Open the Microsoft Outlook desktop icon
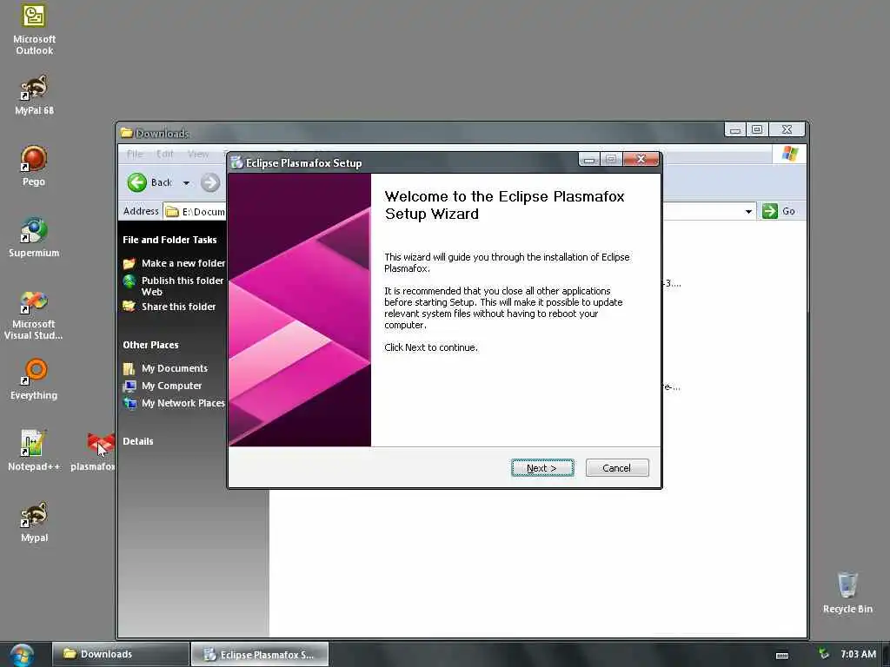The image size is (890, 667). tap(34, 29)
